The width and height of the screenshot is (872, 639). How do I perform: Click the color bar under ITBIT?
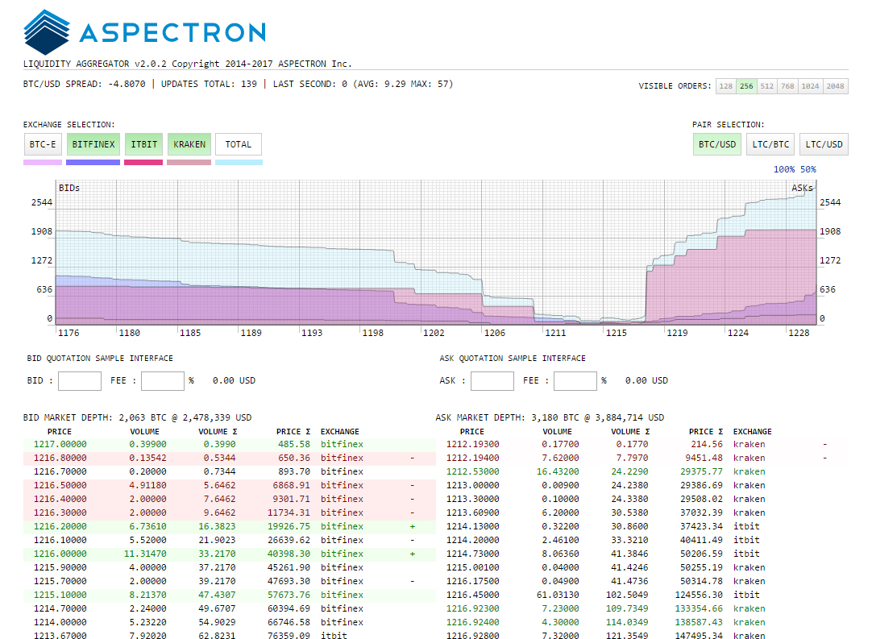tap(143, 163)
